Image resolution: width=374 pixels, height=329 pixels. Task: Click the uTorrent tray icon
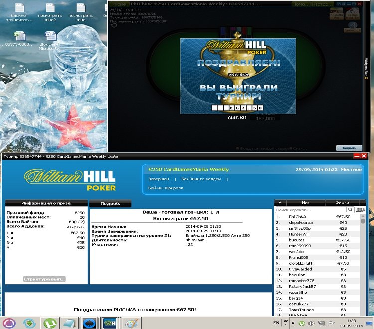point(302,323)
